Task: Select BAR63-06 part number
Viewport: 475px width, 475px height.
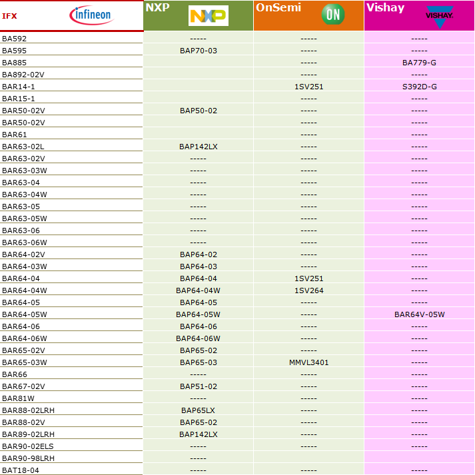Action: tap(21, 231)
